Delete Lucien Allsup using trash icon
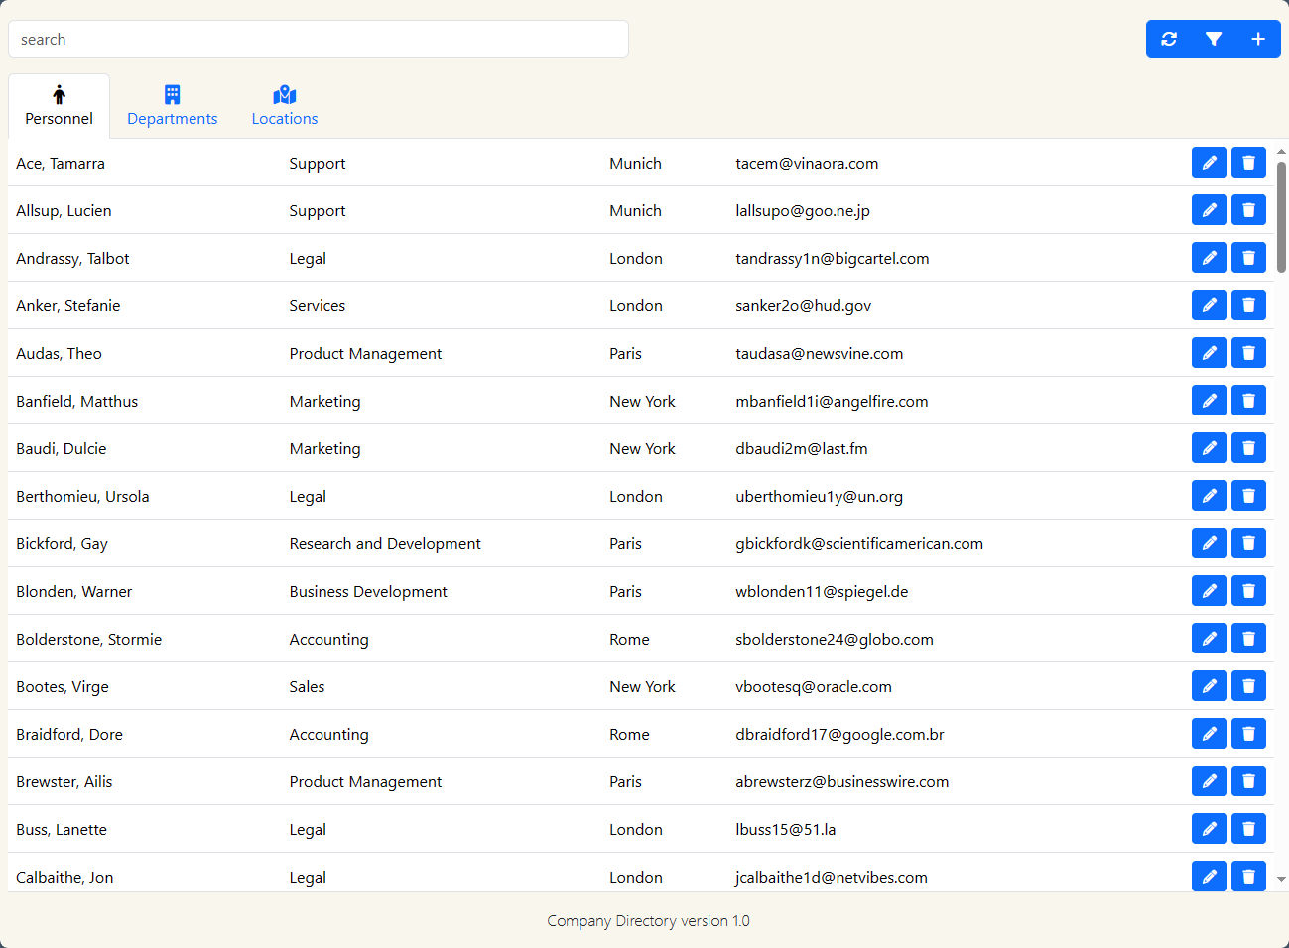 click(x=1248, y=210)
